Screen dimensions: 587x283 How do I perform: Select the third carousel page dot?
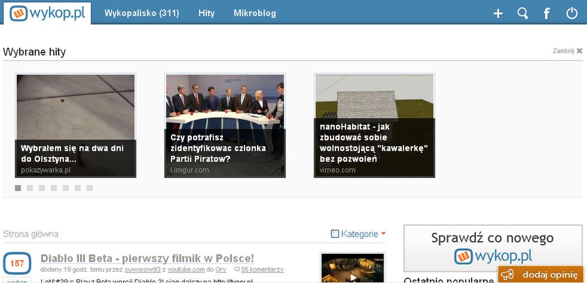point(42,188)
